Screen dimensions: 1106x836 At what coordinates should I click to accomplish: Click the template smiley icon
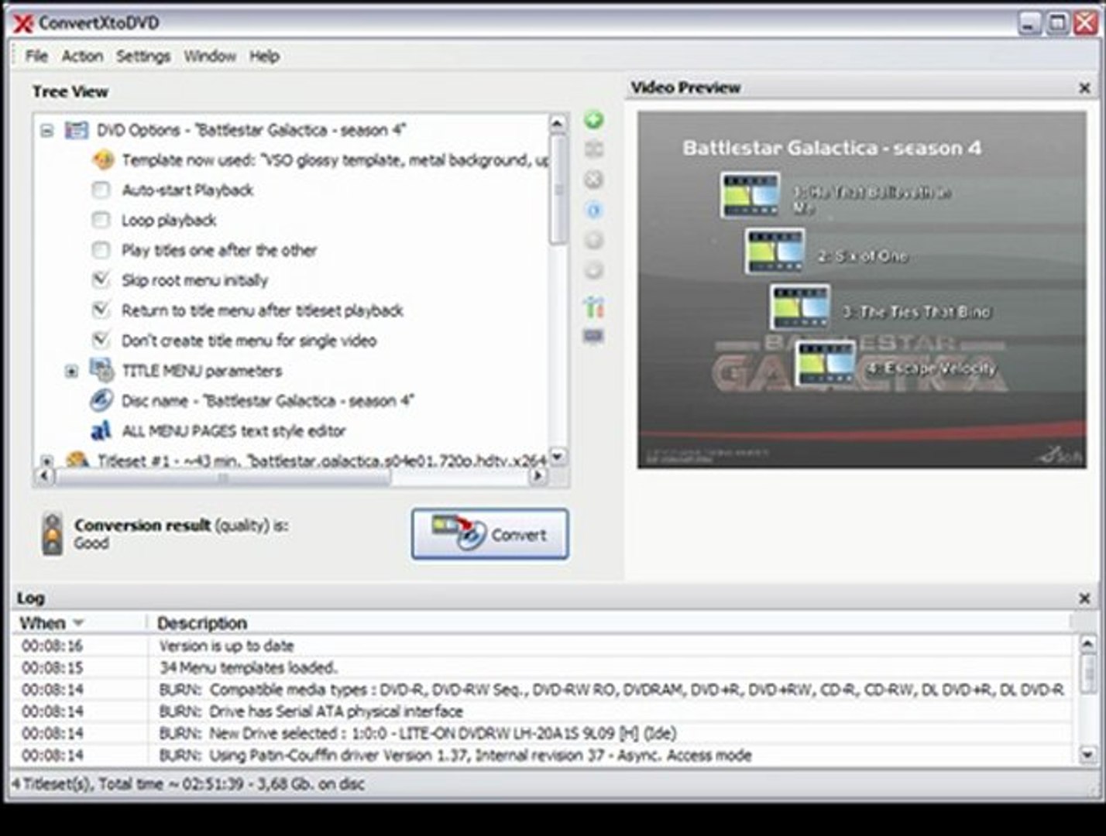[103, 160]
